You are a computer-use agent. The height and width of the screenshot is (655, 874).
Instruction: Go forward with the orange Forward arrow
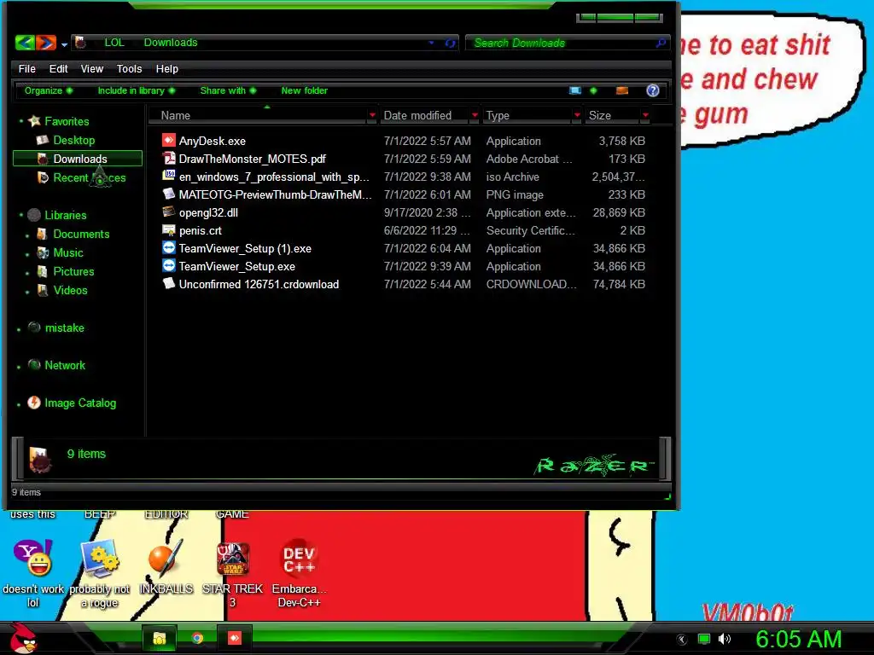[46, 43]
